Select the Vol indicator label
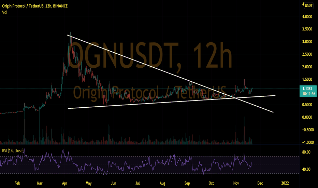This screenshot has width=318, height=188. (x=4, y=12)
